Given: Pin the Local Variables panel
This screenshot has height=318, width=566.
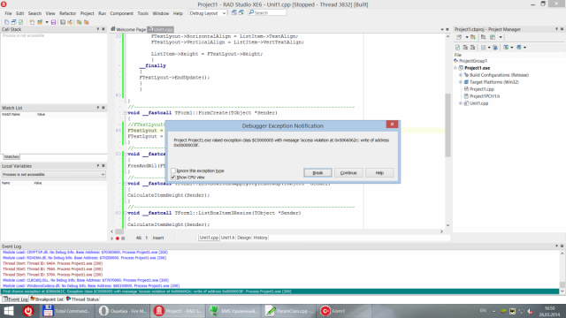Looking at the screenshot, I should click(98, 166).
